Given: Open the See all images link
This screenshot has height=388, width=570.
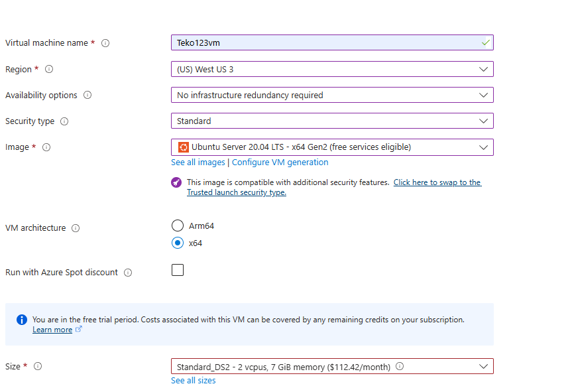Looking at the screenshot, I should pos(198,162).
